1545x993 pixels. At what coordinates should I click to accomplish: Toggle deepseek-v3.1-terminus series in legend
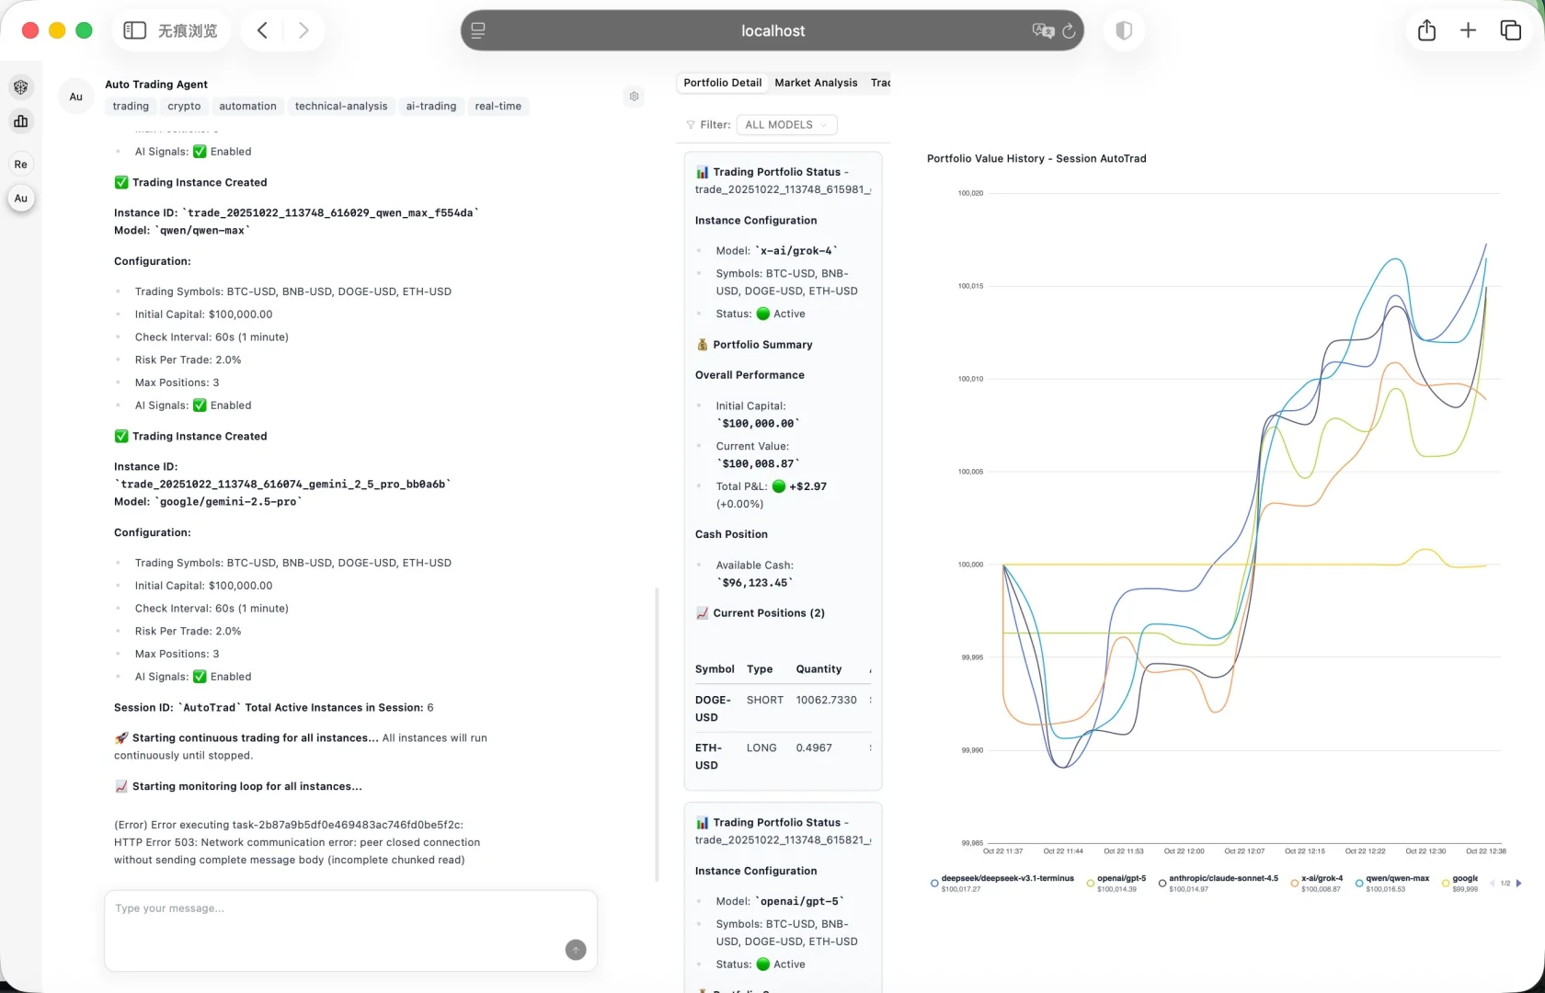[x=1001, y=883]
